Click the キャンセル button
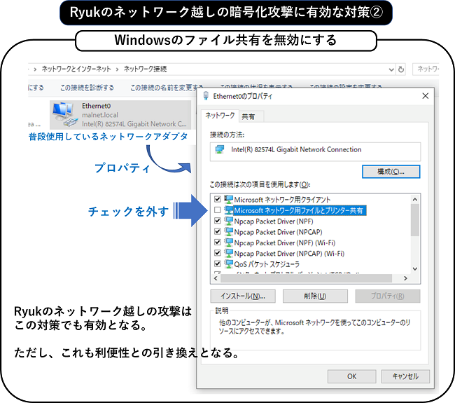Viewport: 455px width, 403px height. coord(405,376)
